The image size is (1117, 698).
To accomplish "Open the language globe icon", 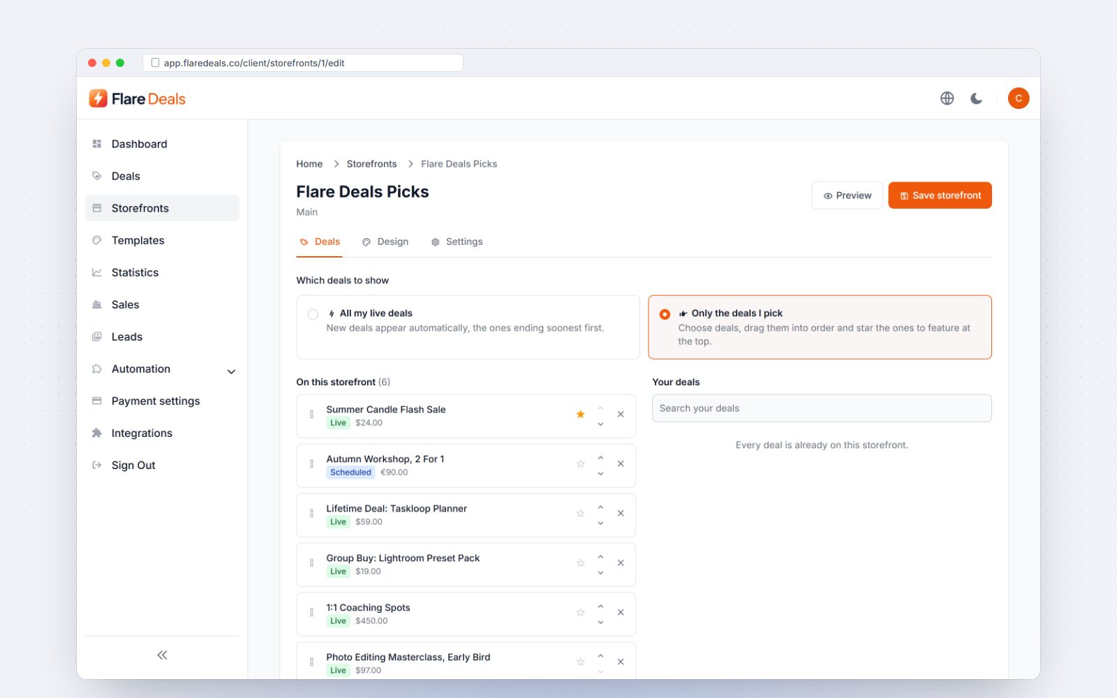I will pyautogui.click(x=947, y=98).
